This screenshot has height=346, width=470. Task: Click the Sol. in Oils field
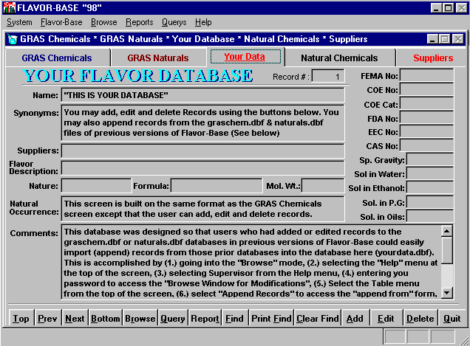click(430, 216)
